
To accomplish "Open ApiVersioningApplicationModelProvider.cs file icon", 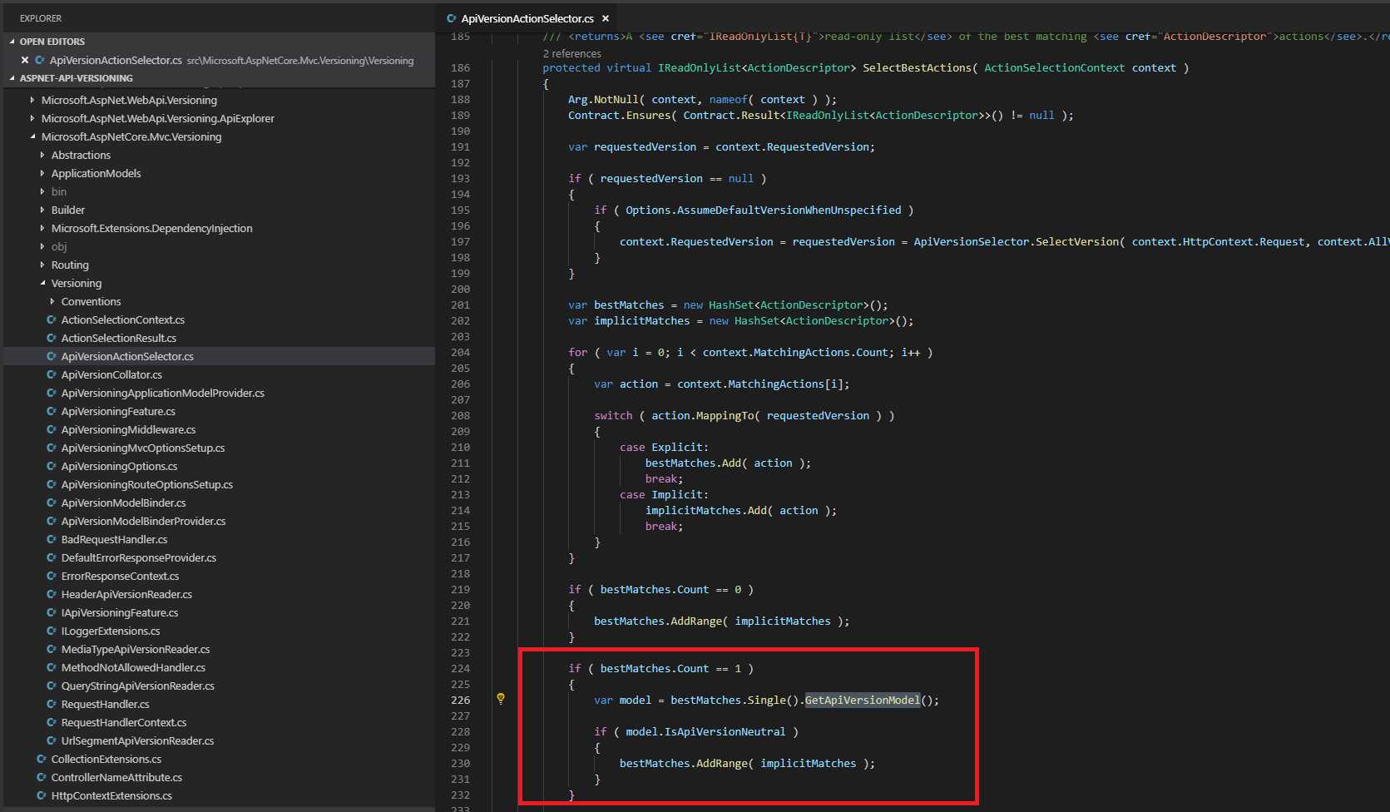I will pos(52,393).
